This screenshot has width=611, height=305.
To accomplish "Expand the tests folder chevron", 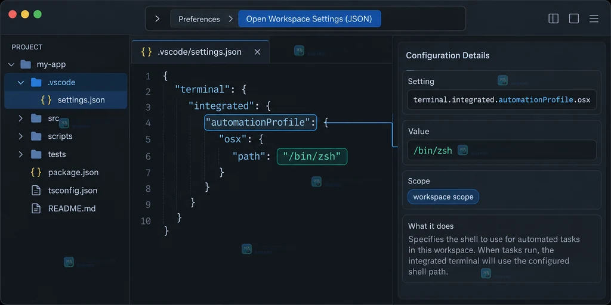I will [21, 154].
